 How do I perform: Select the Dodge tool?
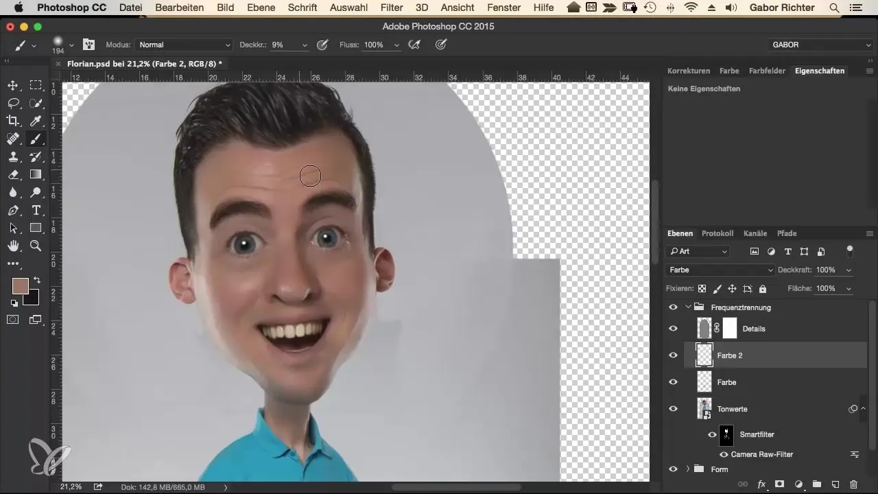coord(36,192)
